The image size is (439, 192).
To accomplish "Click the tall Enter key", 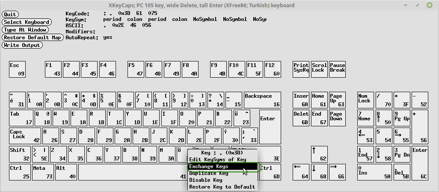I will 270,127.
